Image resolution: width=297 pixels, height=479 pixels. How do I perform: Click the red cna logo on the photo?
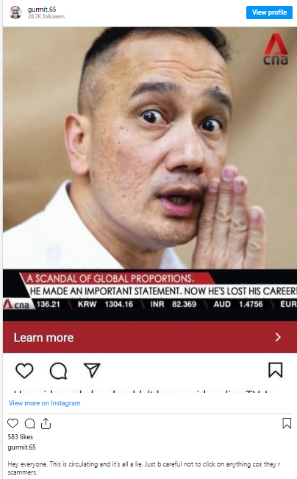(x=276, y=49)
